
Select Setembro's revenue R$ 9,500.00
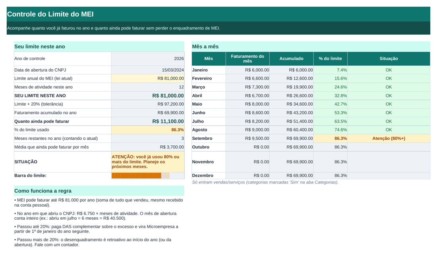pyautogui.click(x=248, y=139)
